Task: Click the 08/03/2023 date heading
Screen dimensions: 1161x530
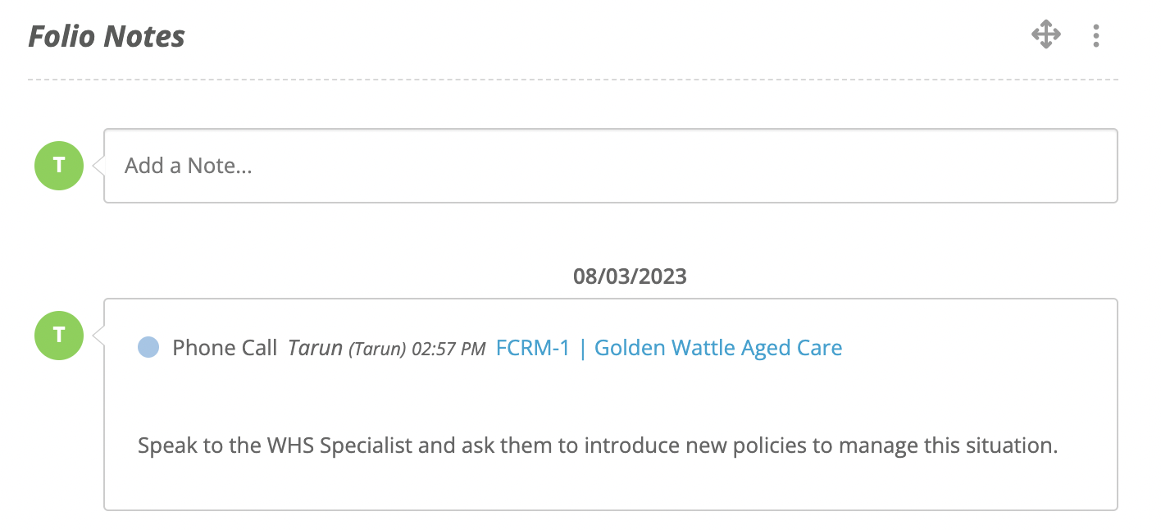Action: (x=630, y=276)
